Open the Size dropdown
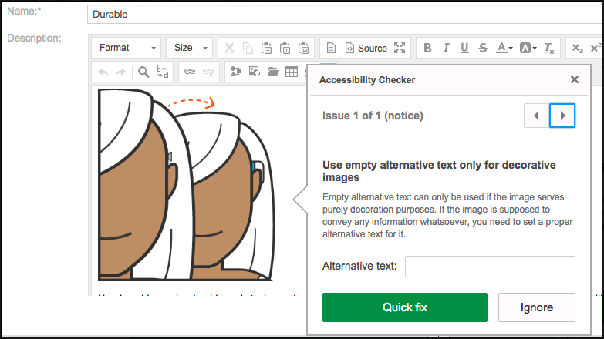The height and width of the screenshot is (339, 604). 190,48
